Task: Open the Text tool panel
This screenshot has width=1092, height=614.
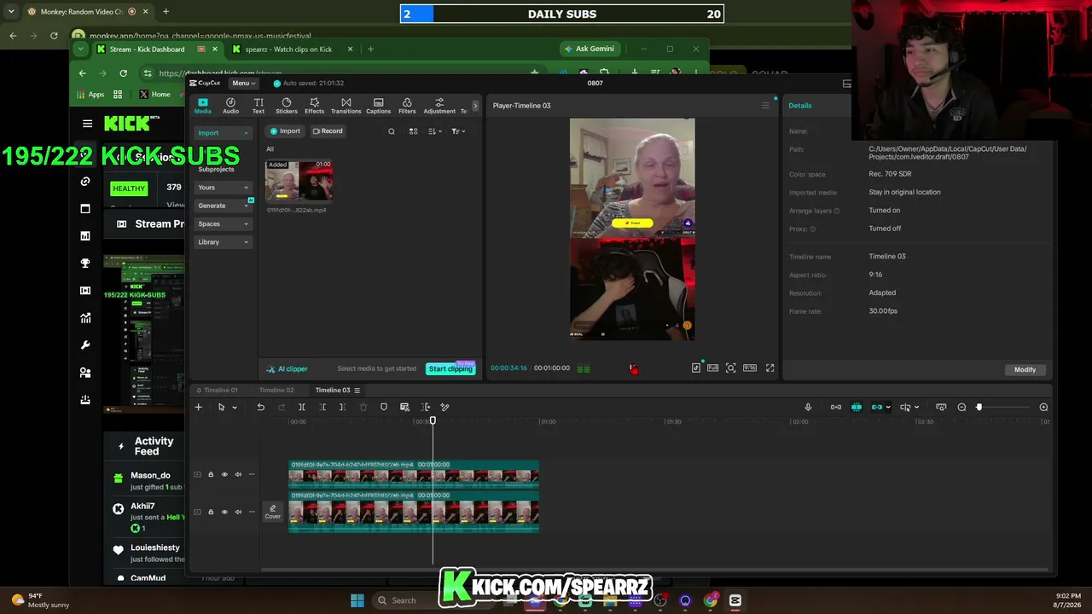Action: pos(258,106)
